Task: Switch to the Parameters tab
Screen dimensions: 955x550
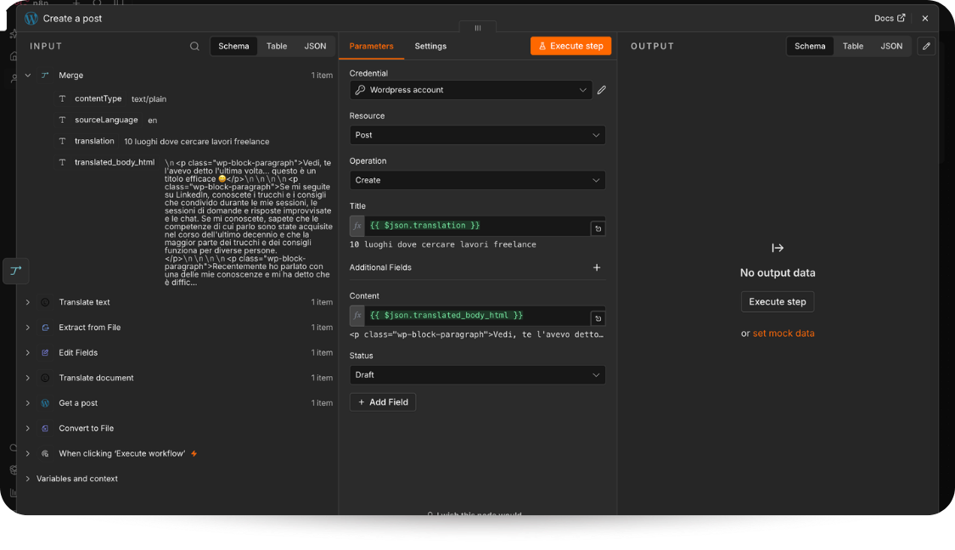Action: (372, 47)
